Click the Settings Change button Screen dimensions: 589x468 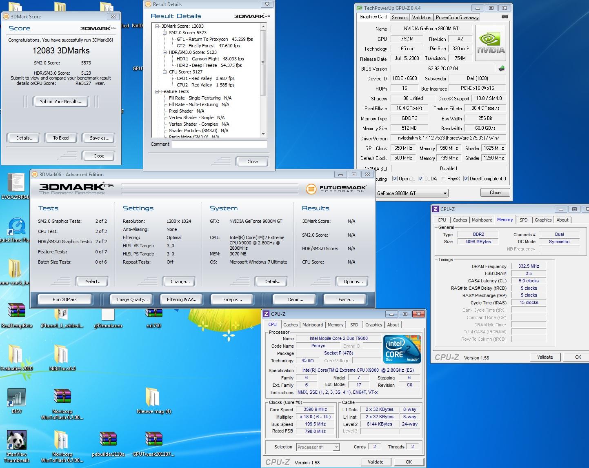coord(180,282)
